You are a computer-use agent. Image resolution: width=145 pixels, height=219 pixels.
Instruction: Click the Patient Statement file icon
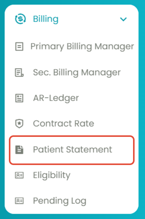pos(19,150)
